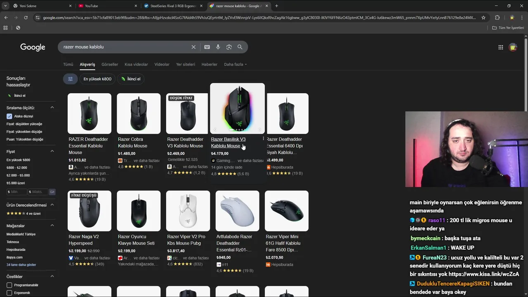Click the address bar URL
The image size is (528, 297).
[x=259, y=18]
